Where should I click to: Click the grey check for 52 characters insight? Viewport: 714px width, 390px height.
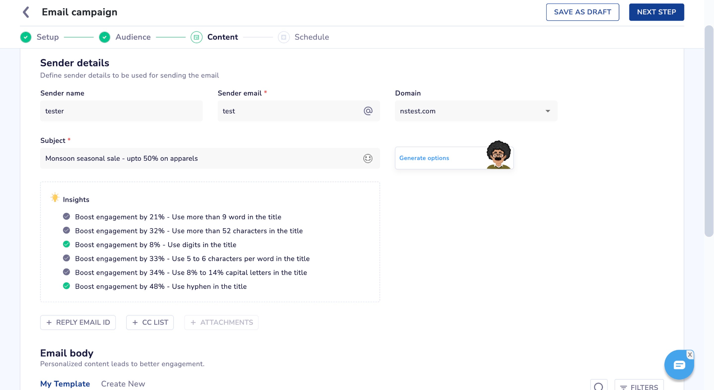click(66, 230)
